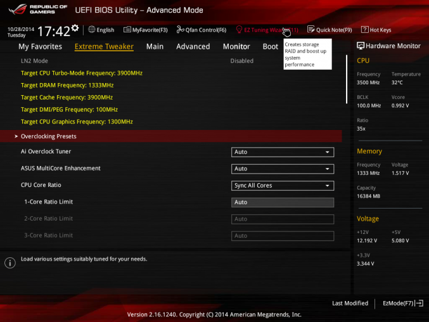
Task: Open My Favorites tab
Action: tap(40, 46)
